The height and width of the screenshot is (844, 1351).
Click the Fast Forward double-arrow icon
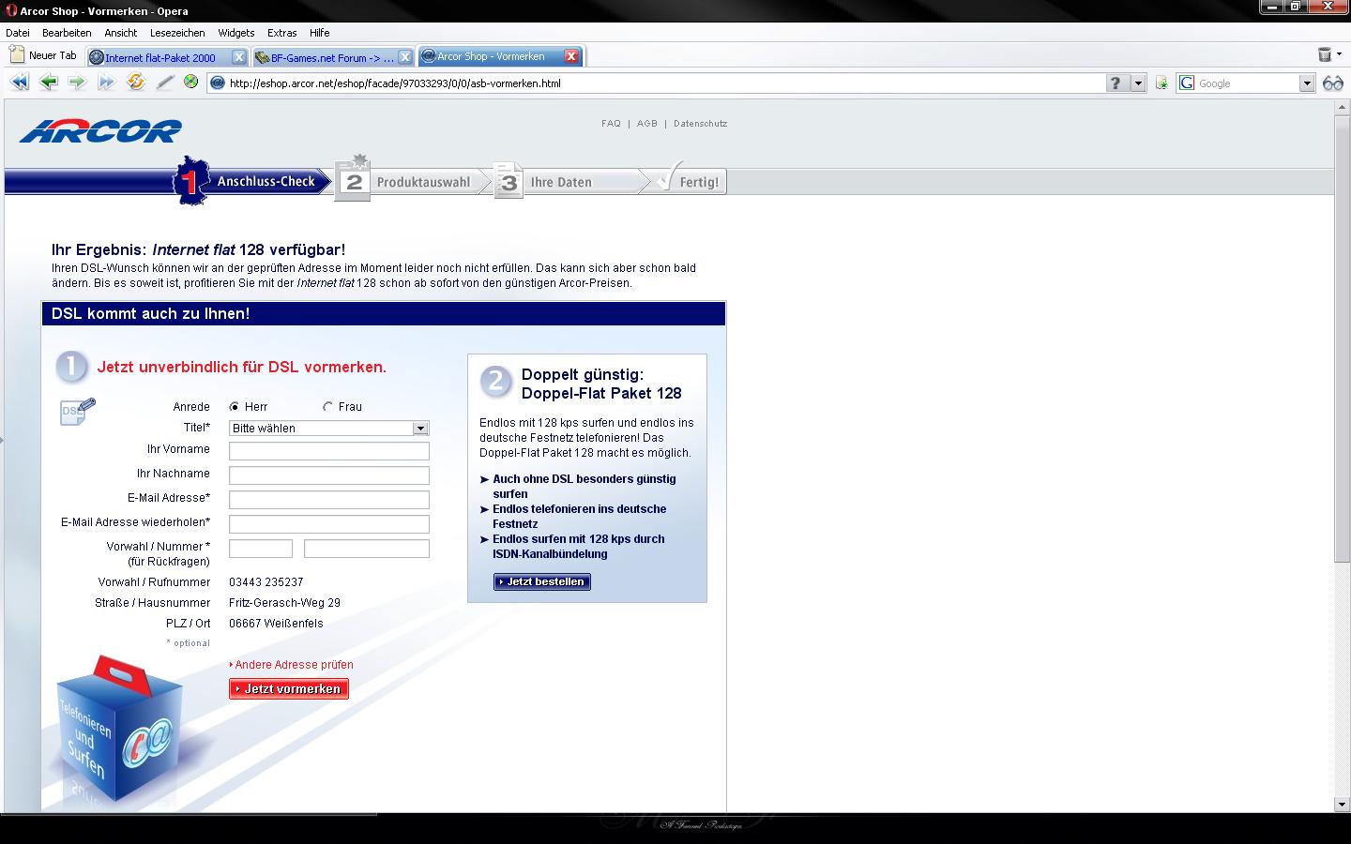pos(106,83)
